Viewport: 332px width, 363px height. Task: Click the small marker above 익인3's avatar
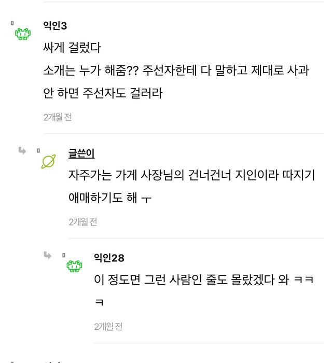tap(12, 23)
